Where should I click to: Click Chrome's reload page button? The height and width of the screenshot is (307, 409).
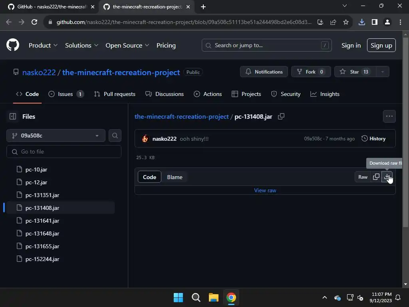34,22
